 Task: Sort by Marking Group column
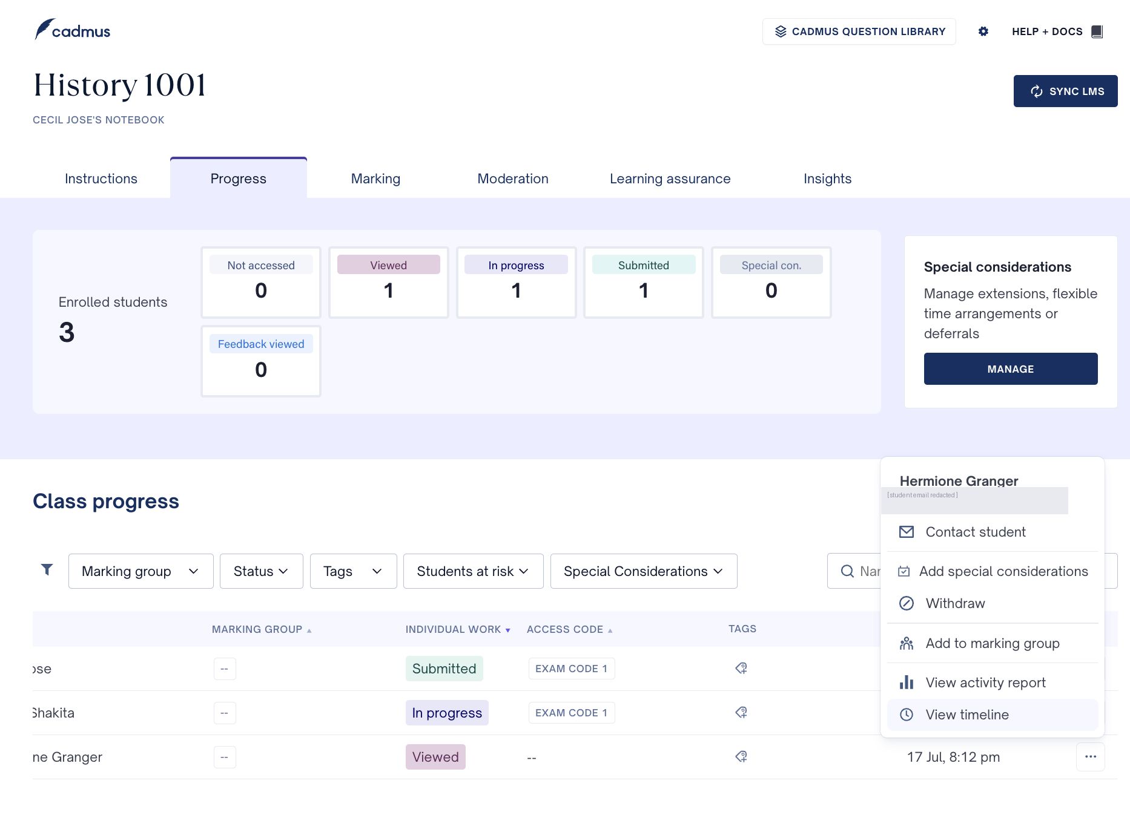[262, 629]
